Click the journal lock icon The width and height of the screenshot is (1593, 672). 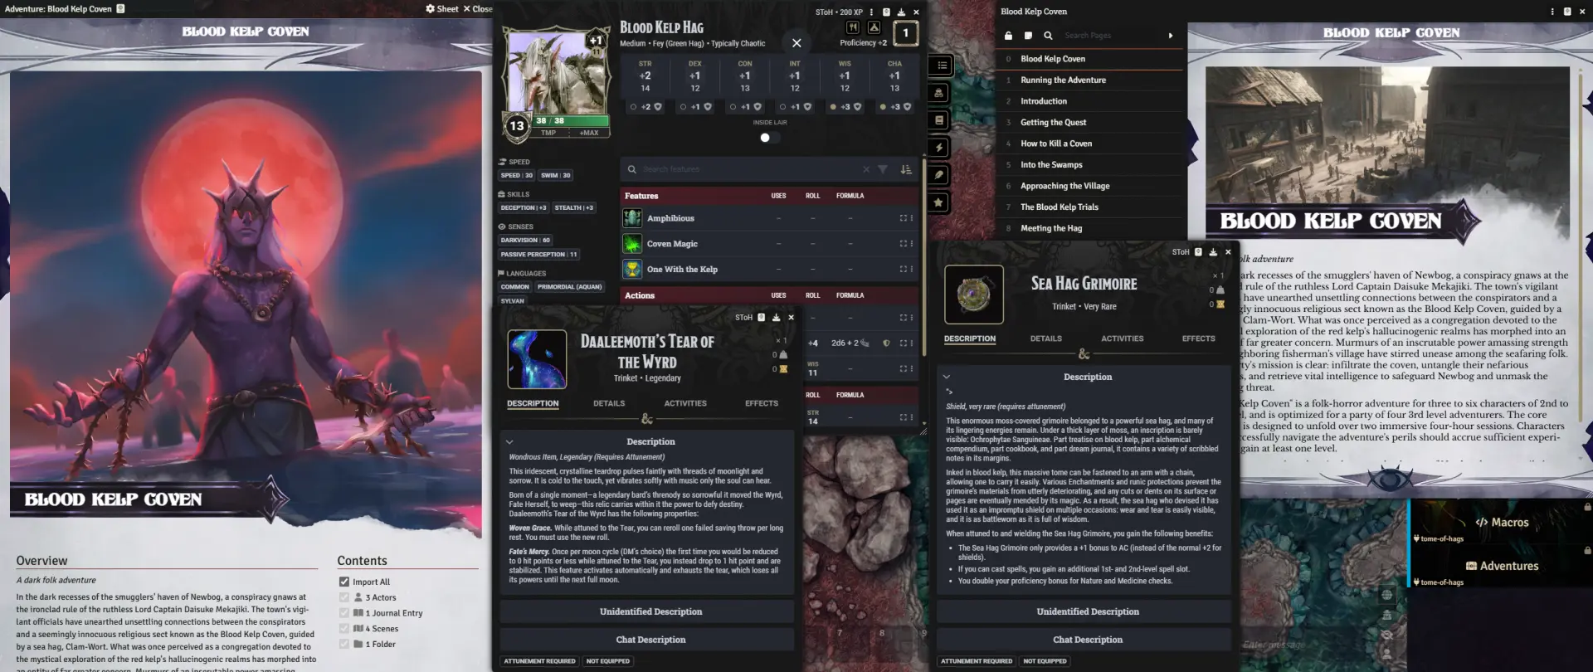point(1008,36)
